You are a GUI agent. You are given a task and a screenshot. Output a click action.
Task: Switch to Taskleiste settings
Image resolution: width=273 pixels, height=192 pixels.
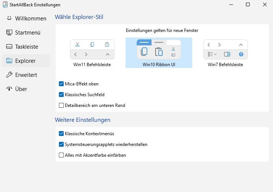point(26,46)
